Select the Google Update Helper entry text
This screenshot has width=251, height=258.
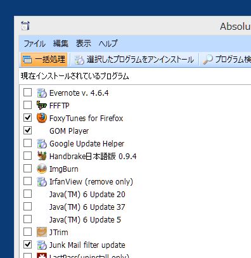coord(87,144)
